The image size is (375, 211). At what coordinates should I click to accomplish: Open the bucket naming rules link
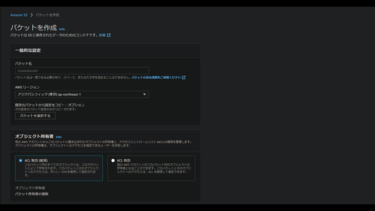156,77
